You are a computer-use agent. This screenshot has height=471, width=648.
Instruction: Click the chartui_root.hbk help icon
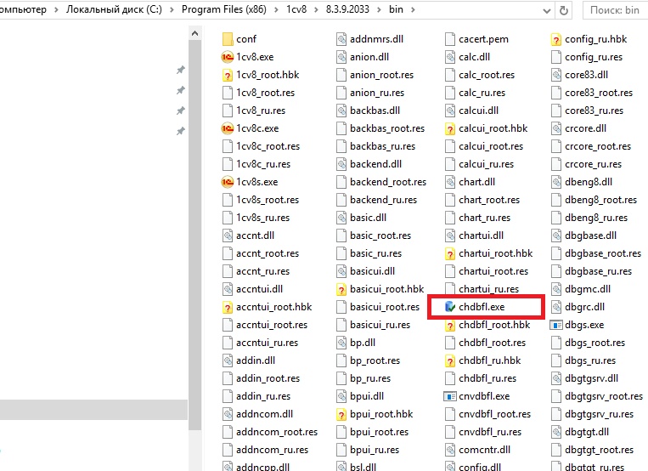pos(450,253)
